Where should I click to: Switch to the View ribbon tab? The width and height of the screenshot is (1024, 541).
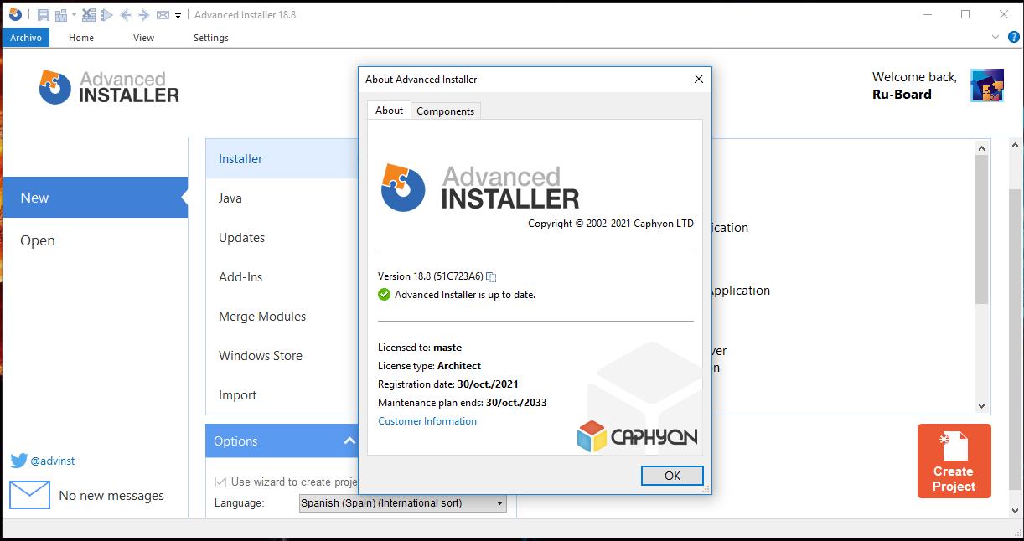(x=144, y=38)
